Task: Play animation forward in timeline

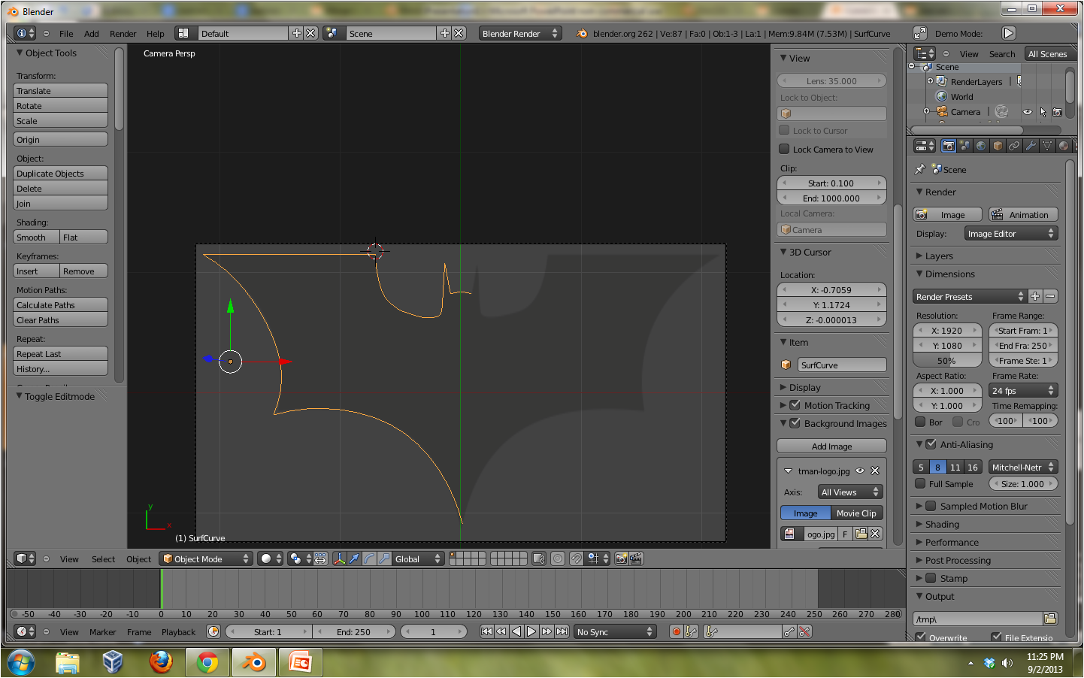Action: (x=531, y=631)
